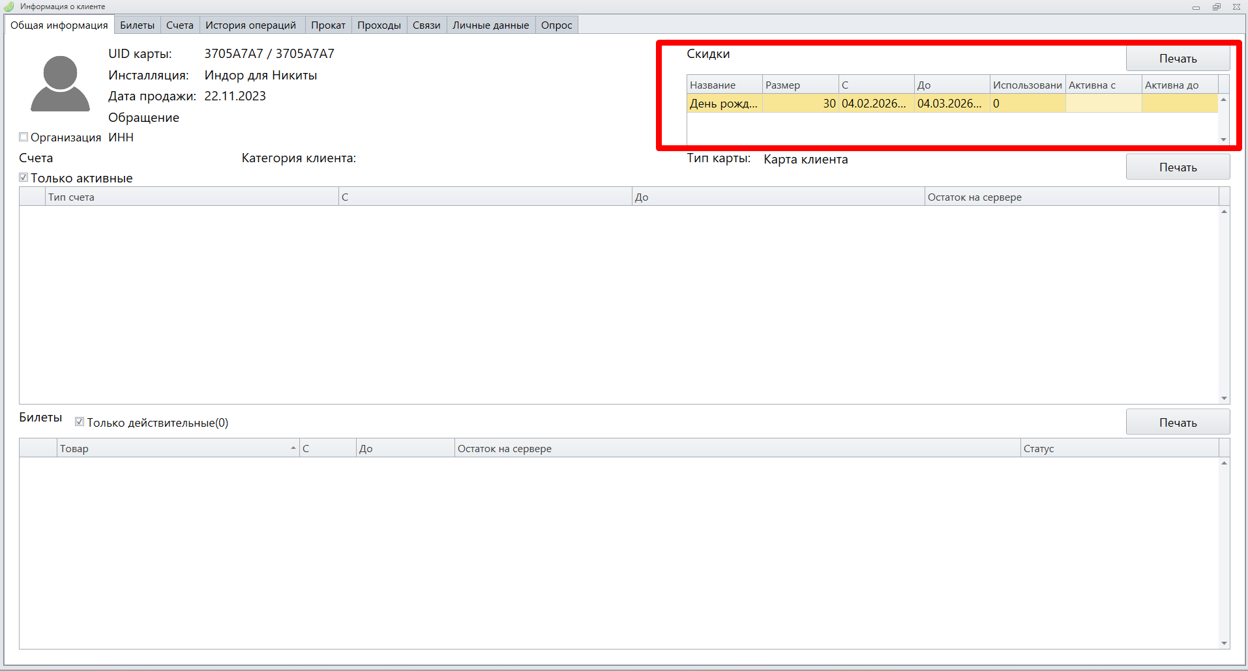Toggle the Организация checkbox
Viewport: 1248px width, 671px height.
tap(23, 137)
